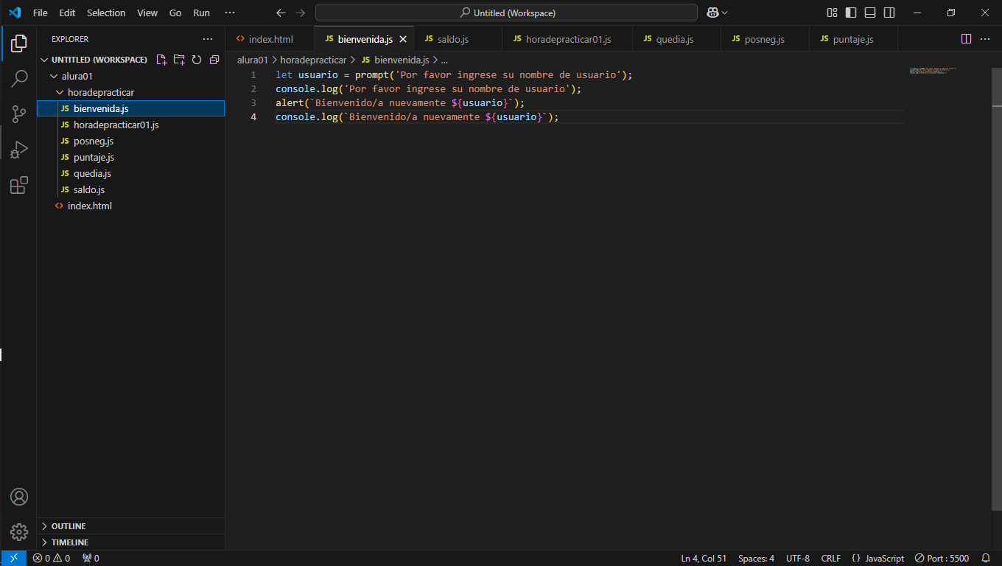Viewport: 1002px width, 566px height.
Task: Open the Source Control view
Action: [19, 113]
